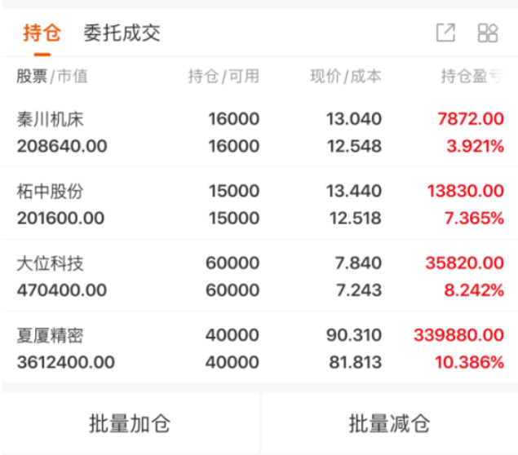The height and width of the screenshot is (455, 518).
Task: Click cost price 12.548
Action: tap(354, 146)
